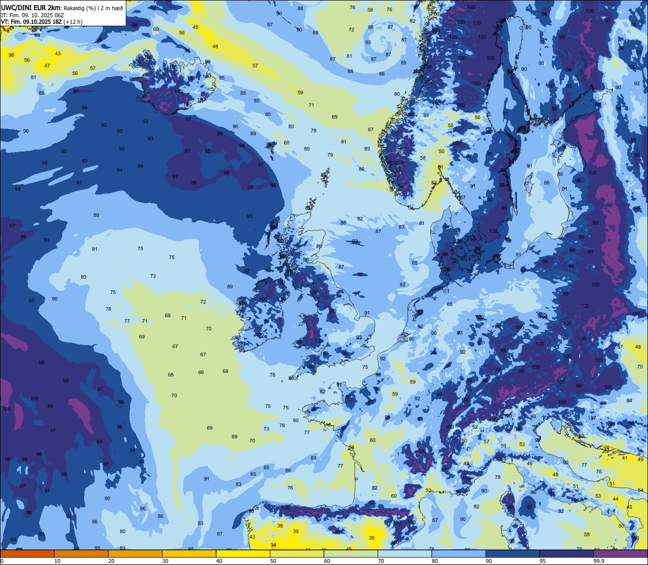Click the 10–20 orange legend swatch
Image resolution: width=648 pixels, height=565 pixels.
pos(81,553)
